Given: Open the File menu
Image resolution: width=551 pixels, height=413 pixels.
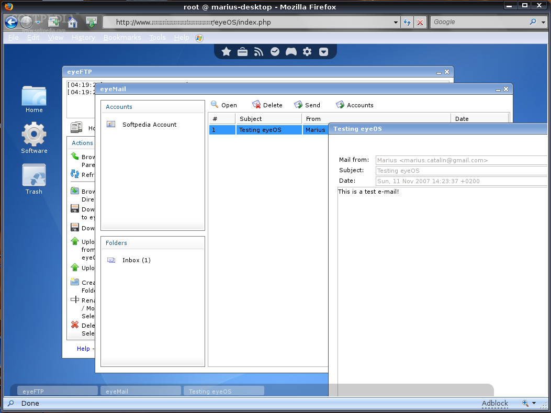Looking at the screenshot, I should (x=14, y=37).
